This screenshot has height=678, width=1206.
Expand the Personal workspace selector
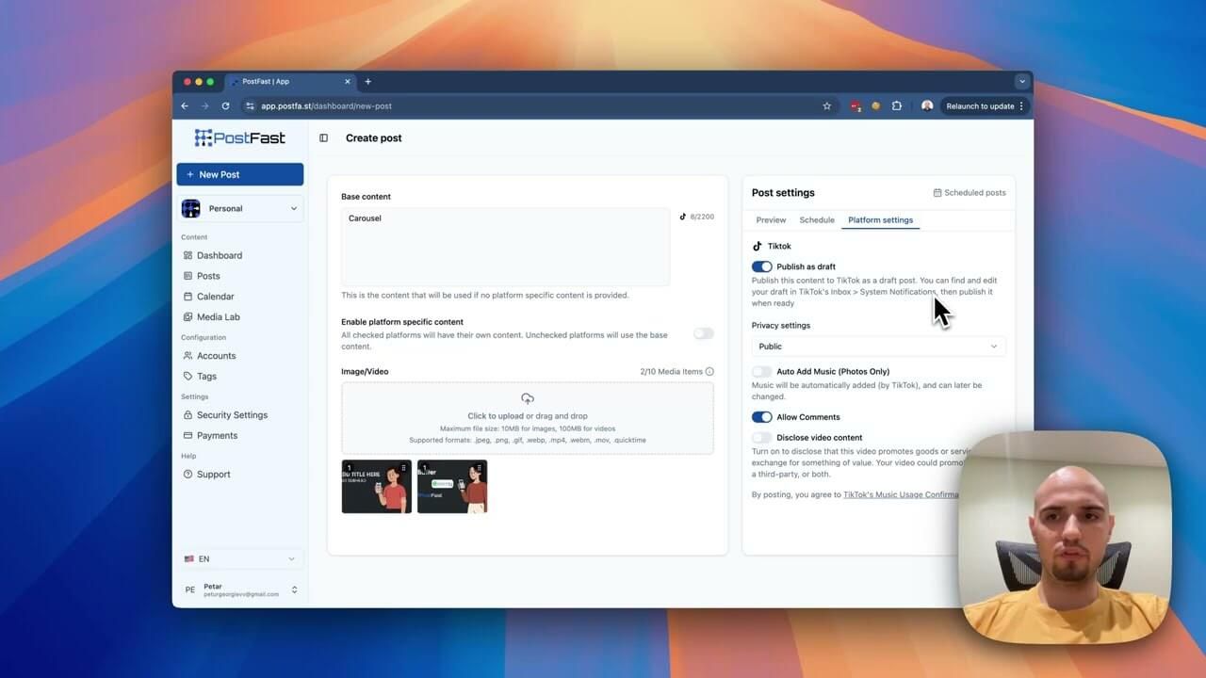tap(240, 209)
